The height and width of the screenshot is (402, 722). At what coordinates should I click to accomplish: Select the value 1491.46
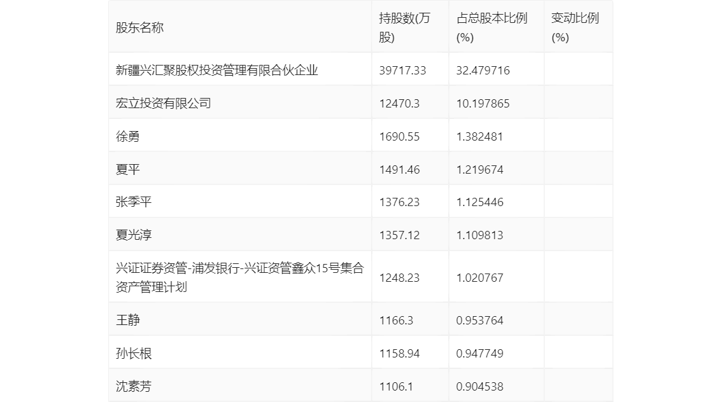[399, 170]
